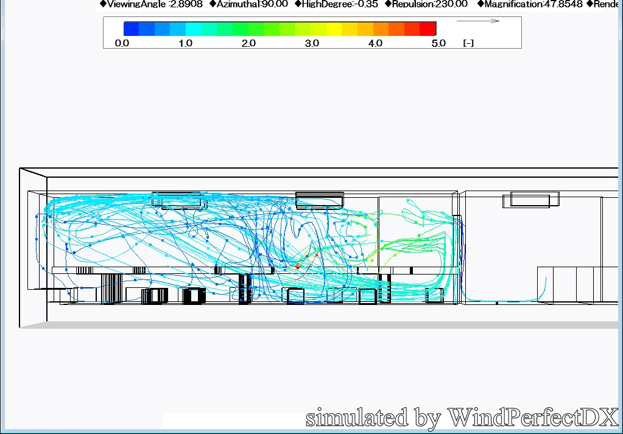This screenshot has height=434, width=623.
Task: Select the 2.0 label on the color scale
Action: click(248, 43)
